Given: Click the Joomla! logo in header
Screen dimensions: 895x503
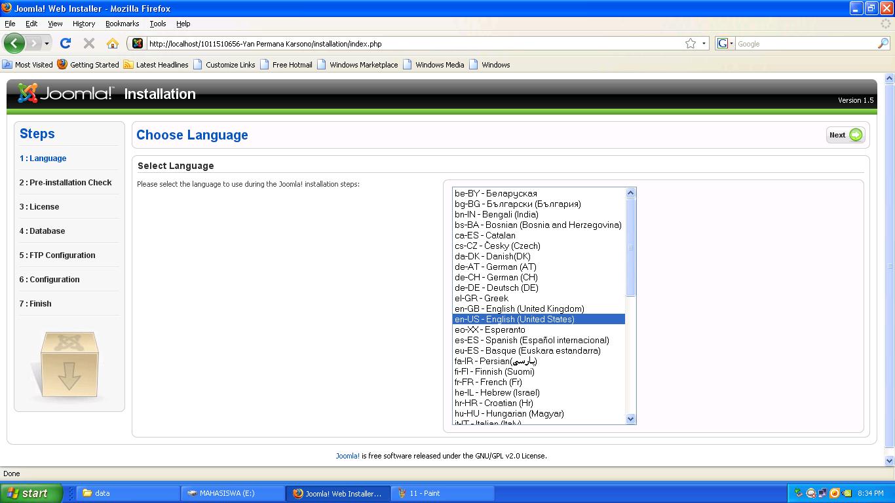Looking at the screenshot, I should pos(66,93).
